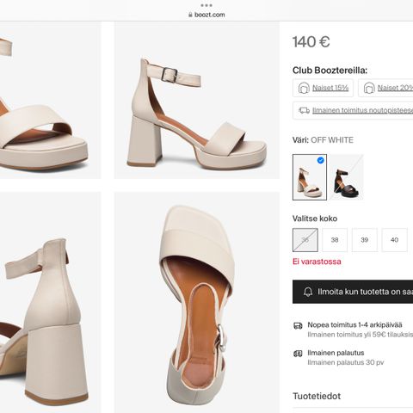Choose size 38
Screen dimensions: 413x413
(x=335, y=240)
